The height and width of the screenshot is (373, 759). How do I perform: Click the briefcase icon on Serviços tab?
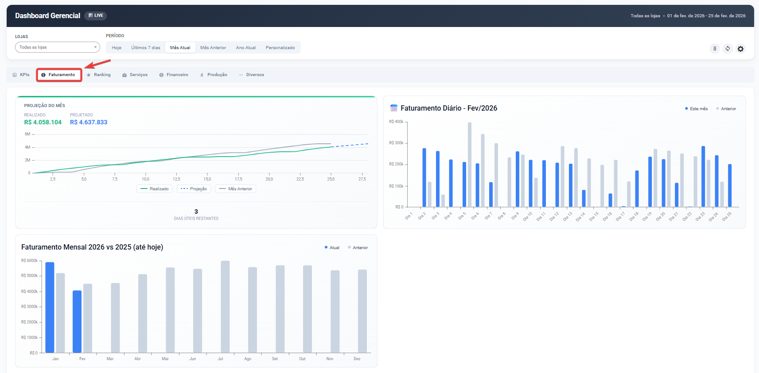[x=125, y=75]
